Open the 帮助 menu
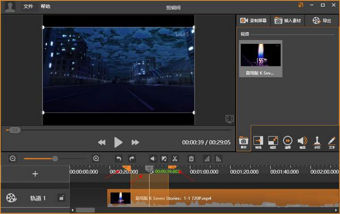 [45, 6]
